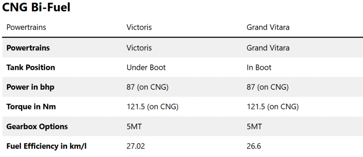Click the 26.6 fuel efficiency value

(x=253, y=146)
